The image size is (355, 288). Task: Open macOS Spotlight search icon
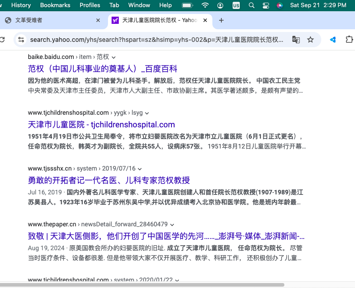tap(252, 5)
